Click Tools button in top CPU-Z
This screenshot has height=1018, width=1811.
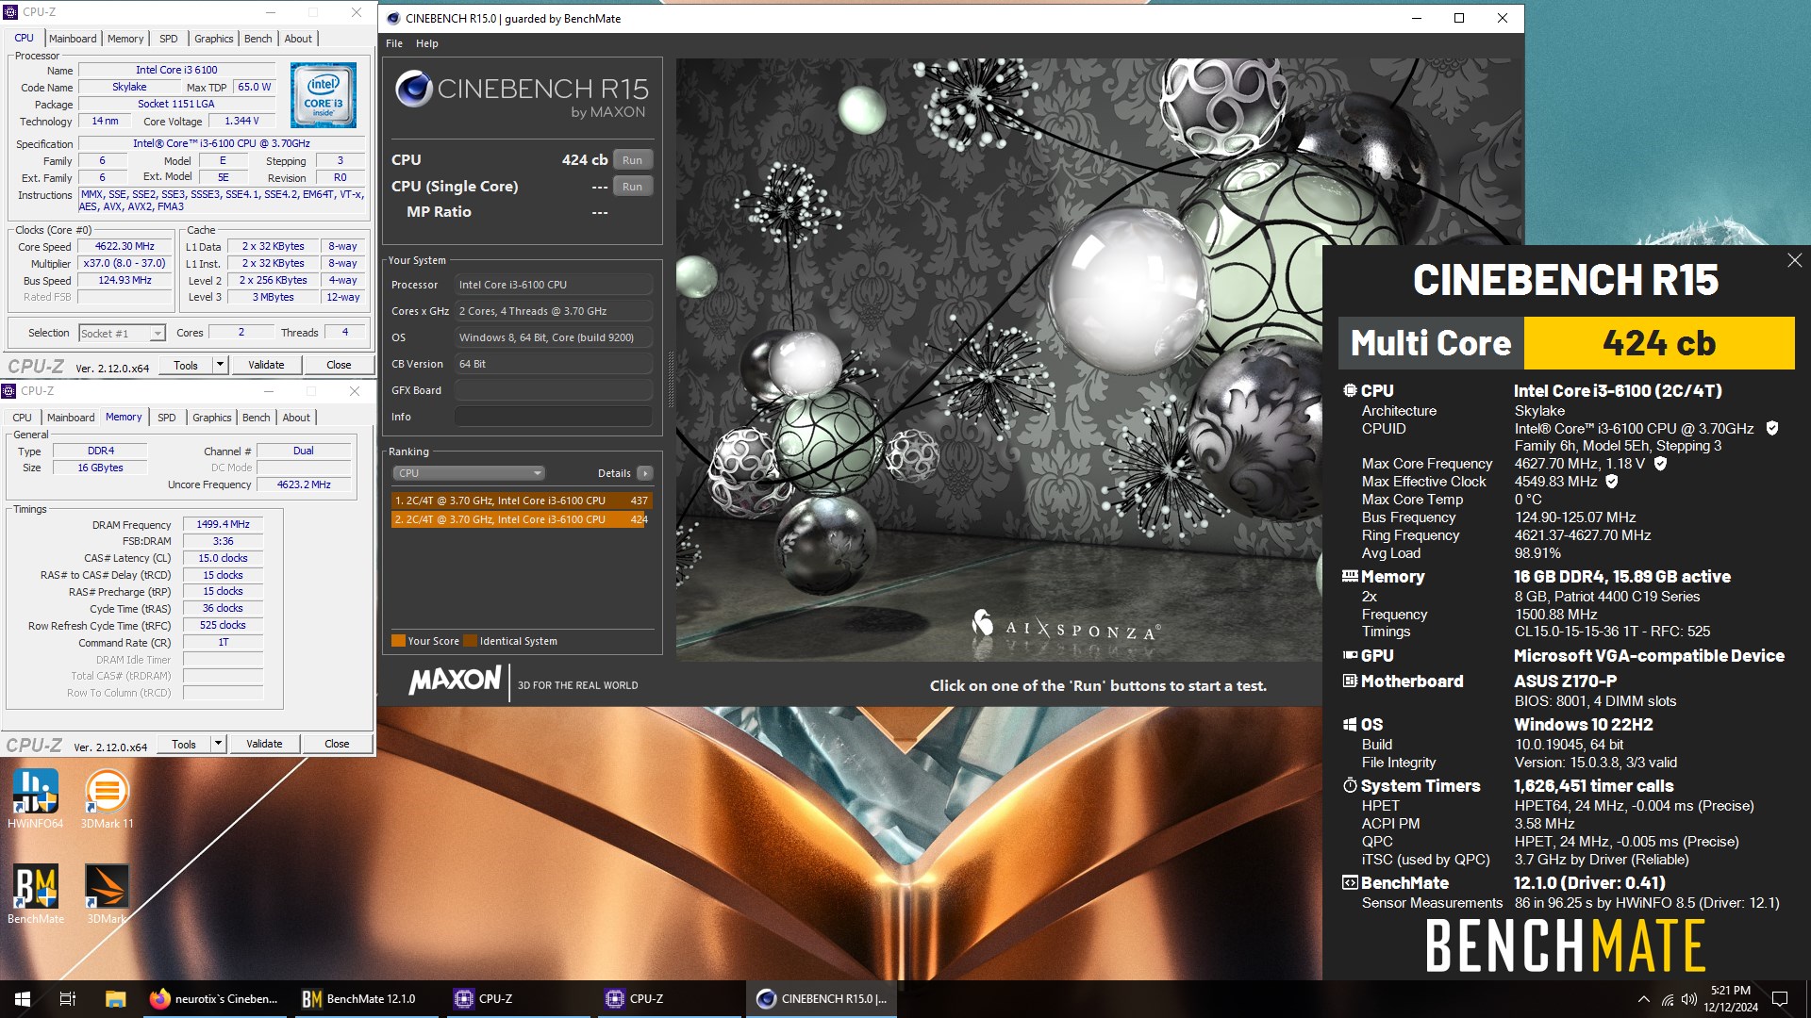coord(186,365)
